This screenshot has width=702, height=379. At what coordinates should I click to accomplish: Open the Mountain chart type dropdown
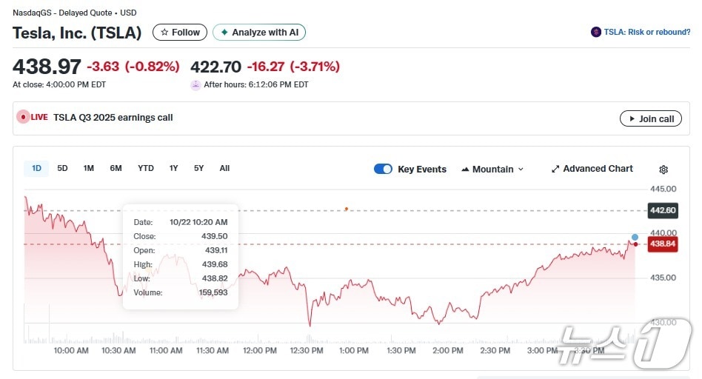coord(492,169)
